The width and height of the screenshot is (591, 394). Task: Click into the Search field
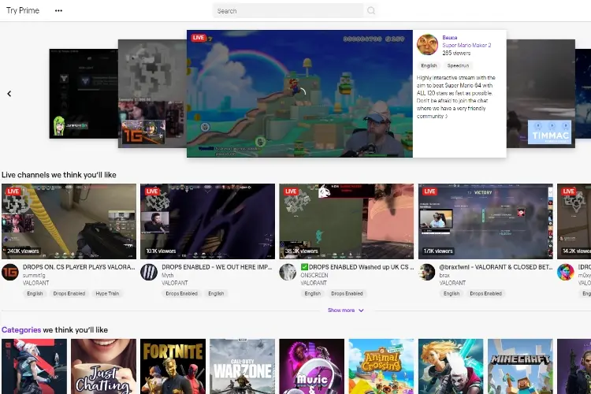click(288, 10)
